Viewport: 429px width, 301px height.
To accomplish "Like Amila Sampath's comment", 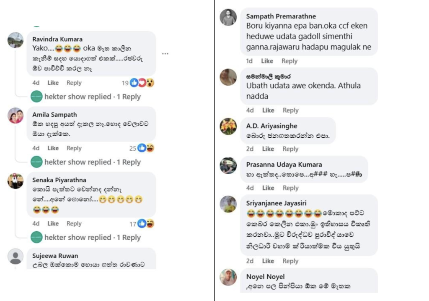I will point(53,148).
